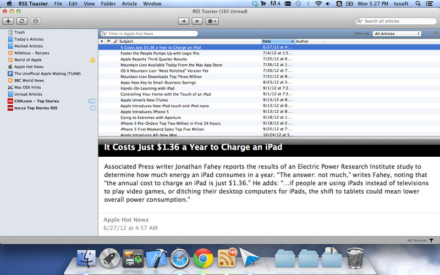Image resolution: width=440 pixels, height=275 pixels.
Task: Click the warning icon beside World of Apple
Action: click(x=92, y=60)
